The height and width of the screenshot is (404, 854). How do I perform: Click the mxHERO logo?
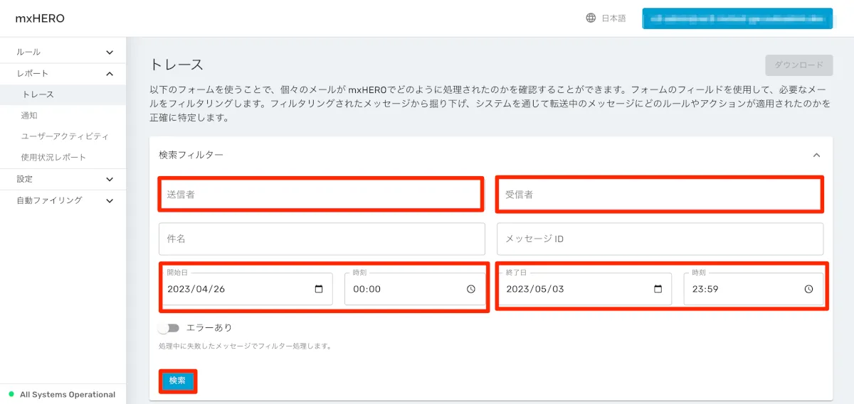tap(40, 18)
